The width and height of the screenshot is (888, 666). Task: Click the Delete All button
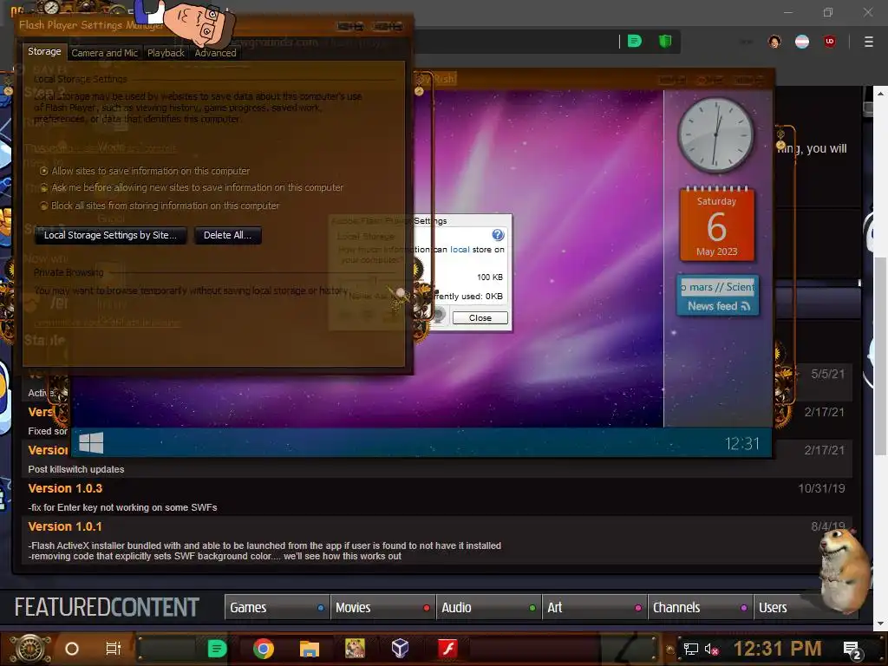[228, 235]
